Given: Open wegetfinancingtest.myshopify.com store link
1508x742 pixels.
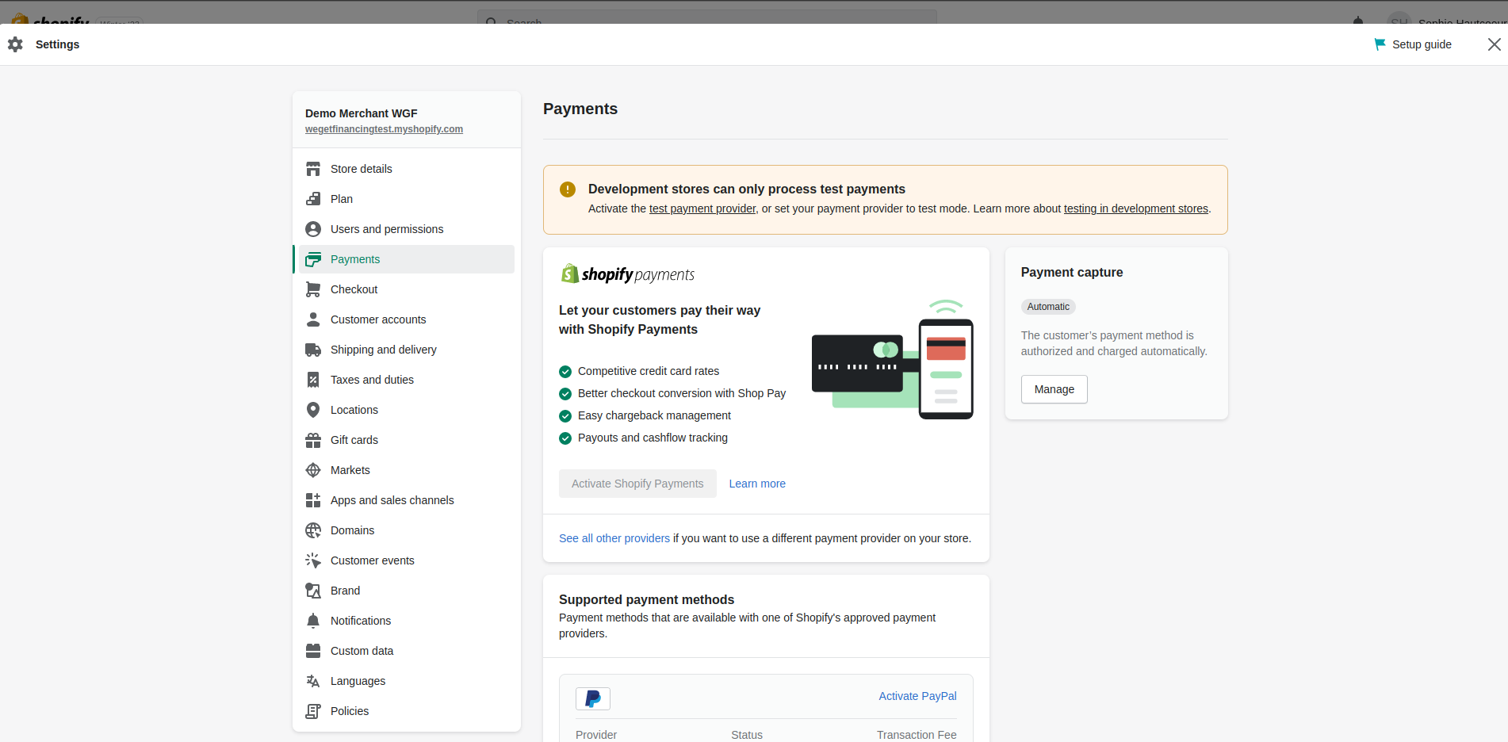Looking at the screenshot, I should pos(384,129).
